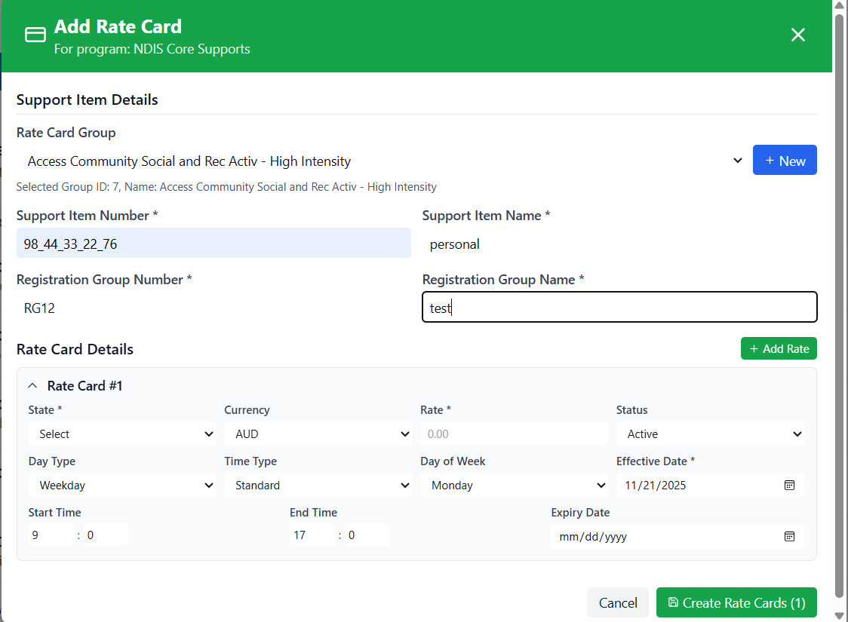
Task: Click the blue New group button
Action: tap(785, 161)
